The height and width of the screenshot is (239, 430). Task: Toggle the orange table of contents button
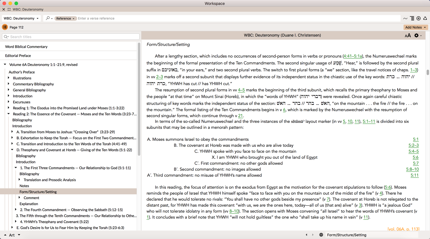click(5, 27)
